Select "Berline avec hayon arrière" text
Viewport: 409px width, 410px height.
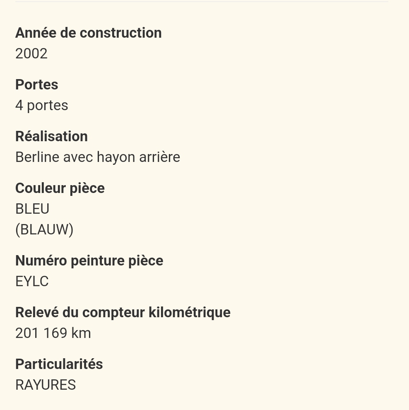97,157
